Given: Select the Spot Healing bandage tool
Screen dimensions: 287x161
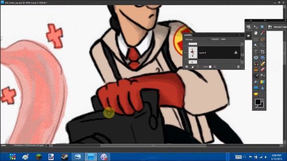Looking at the screenshot, I should tap(262, 64).
